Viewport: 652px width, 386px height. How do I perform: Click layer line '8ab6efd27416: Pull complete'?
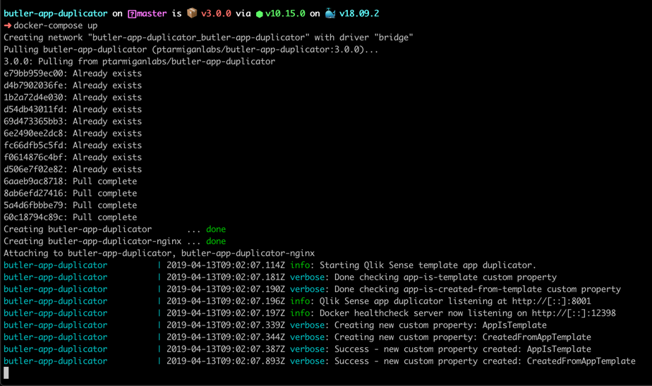[x=71, y=193]
